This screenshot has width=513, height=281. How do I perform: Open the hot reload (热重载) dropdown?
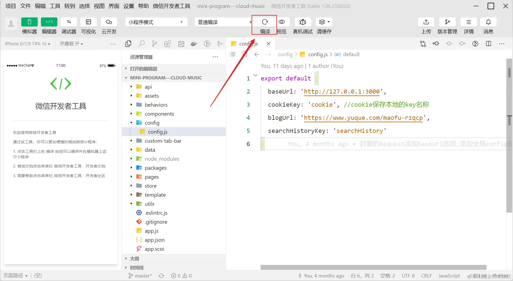coord(72,44)
